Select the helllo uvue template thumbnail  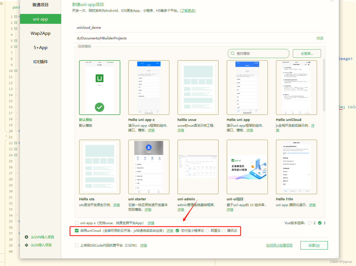tap(198, 88)
